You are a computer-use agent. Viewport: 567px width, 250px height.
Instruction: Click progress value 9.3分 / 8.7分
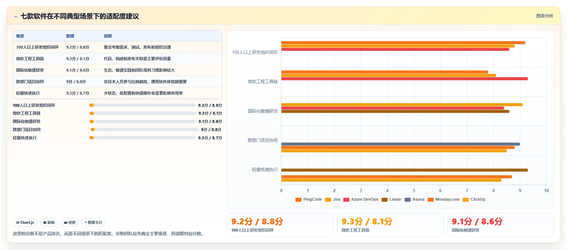point(210,138)
